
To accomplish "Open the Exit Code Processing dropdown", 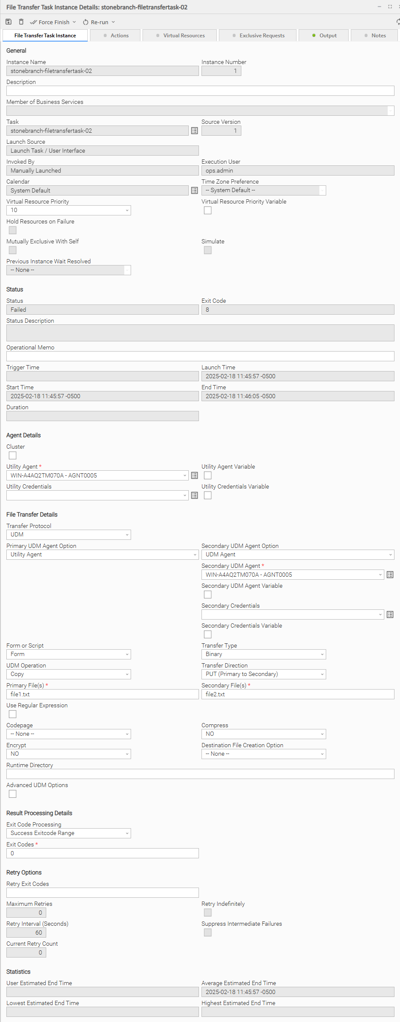I will tap(69, 833).
